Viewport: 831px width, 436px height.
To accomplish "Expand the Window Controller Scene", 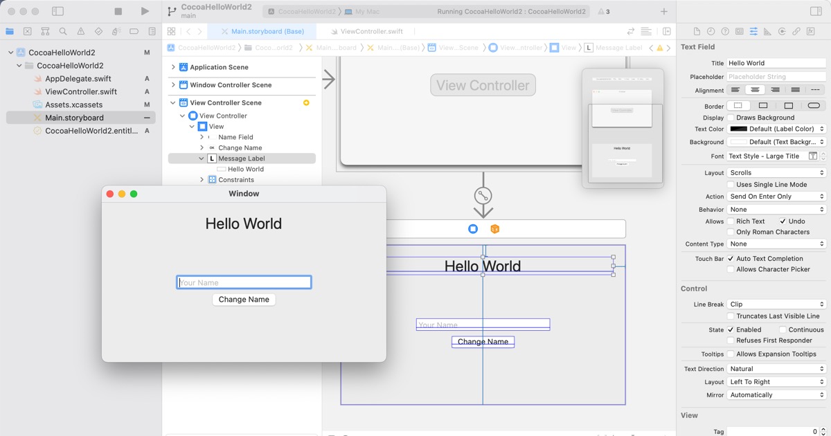I will pyautogui.click(x=173, y=85).
